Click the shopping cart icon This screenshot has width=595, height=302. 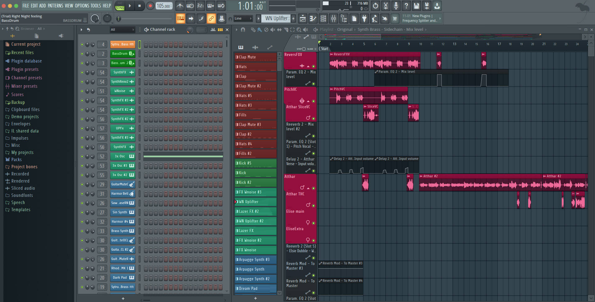click(x=394, y=19)
